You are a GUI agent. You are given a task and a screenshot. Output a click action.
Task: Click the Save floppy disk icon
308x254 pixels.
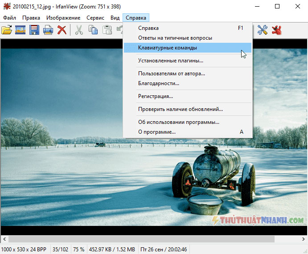tap(34, 30)
